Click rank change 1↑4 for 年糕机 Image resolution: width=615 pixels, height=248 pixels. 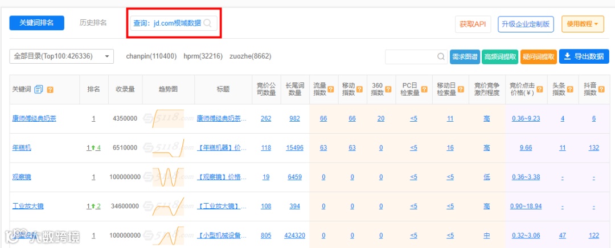pos(93,148)
